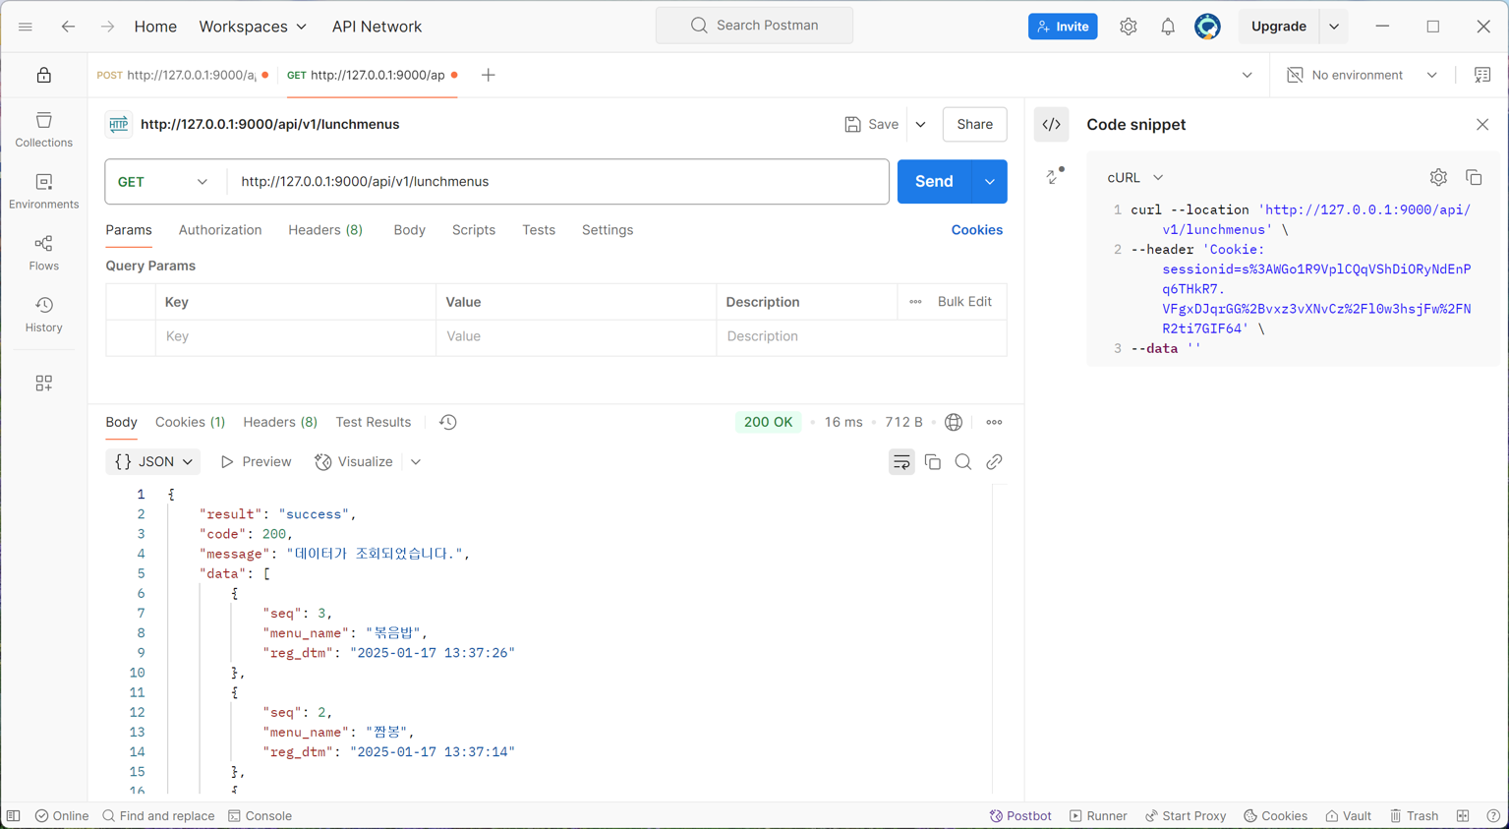Toggle the code snippet pane icon

pos(1052,125)
